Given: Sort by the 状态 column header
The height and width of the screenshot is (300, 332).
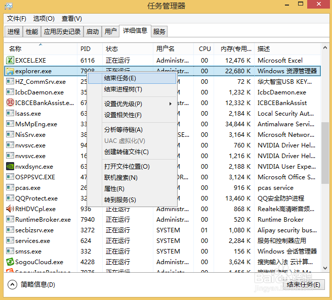Looking at the screenshot, I should point(128,49).
